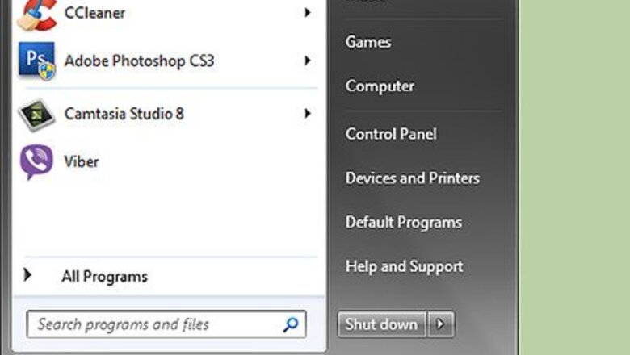The height and width of the screenshot is (355, 630).
Task: Select Devices and Printers
Action: point(412,178)
